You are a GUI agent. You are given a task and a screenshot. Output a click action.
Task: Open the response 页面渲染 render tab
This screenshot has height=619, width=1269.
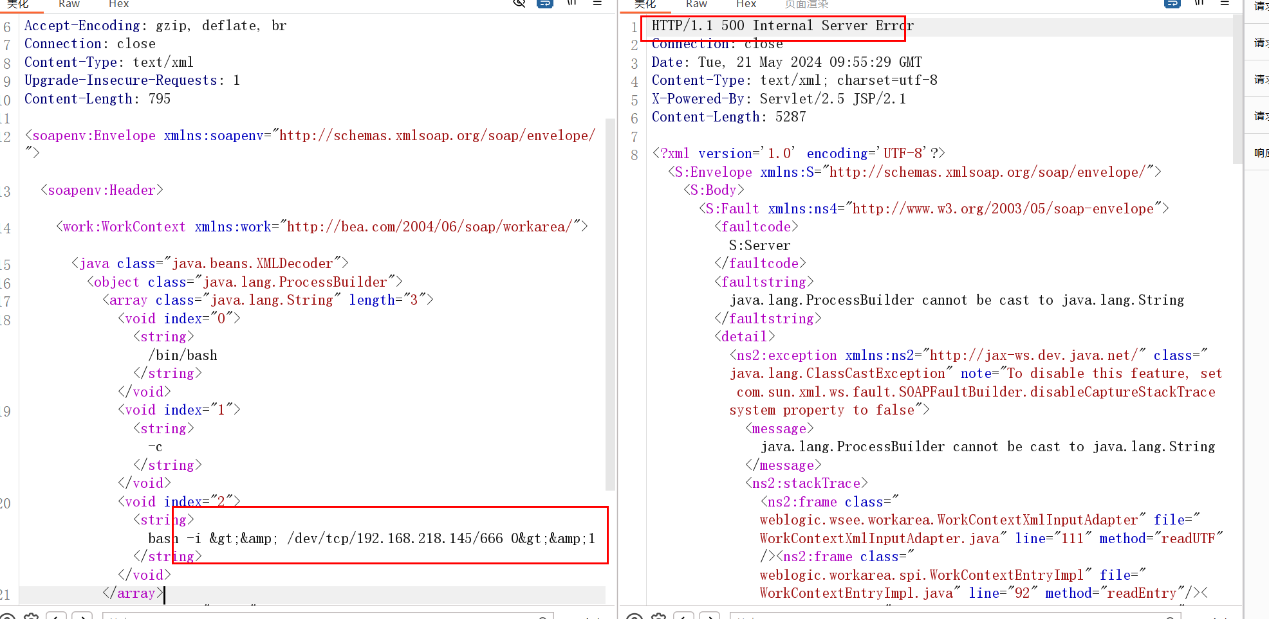click(806, 4)
